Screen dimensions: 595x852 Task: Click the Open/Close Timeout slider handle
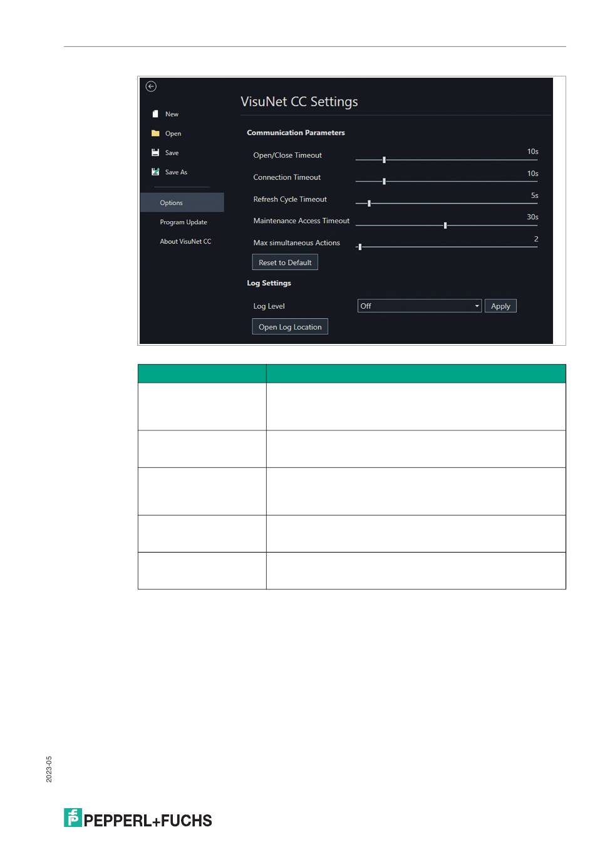click(x=384, y=160)
